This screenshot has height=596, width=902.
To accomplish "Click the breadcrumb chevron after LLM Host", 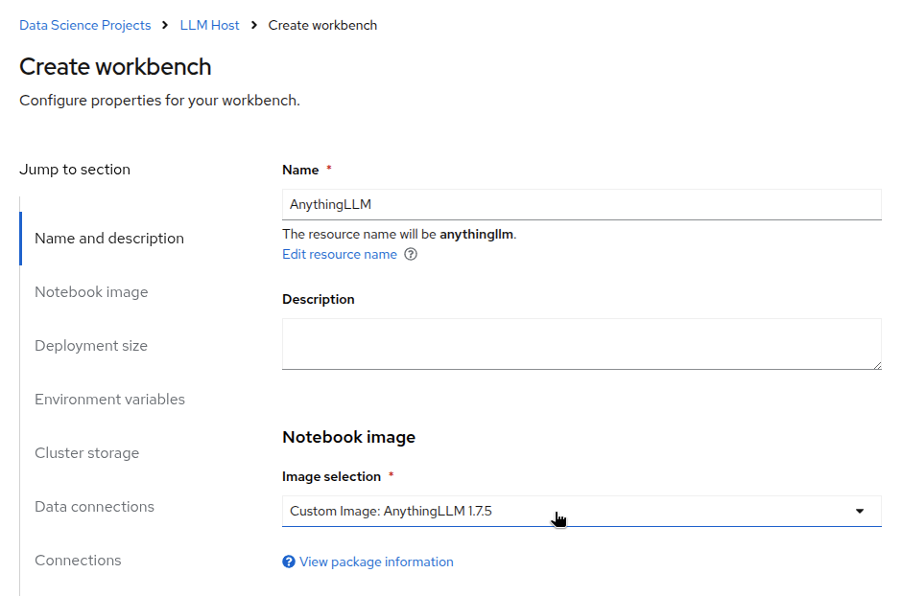I will click(253, 25).
